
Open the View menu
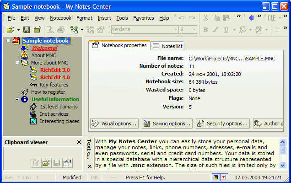39,18
